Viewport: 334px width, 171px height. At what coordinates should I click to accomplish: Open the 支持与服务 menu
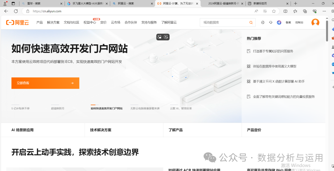pos(149,22)
